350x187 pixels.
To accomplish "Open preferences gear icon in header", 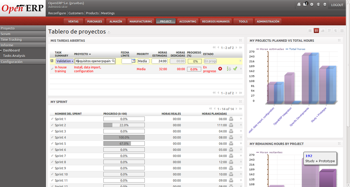I will (312, 4).
